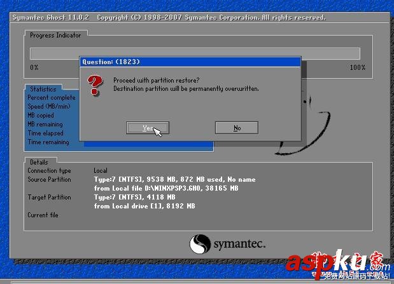394x284 pixels.
Task: Select the Progress Indicator label
Action: coord(55,36)
